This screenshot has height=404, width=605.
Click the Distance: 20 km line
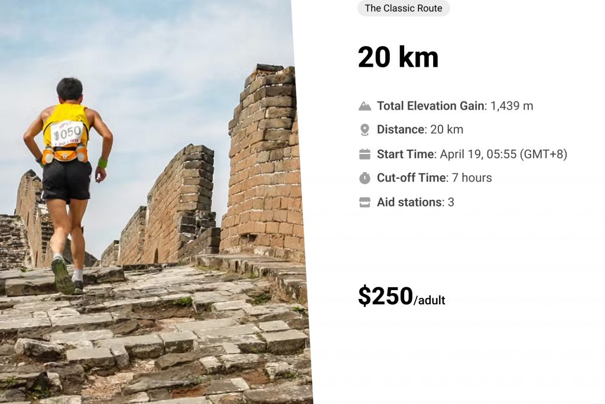click(x=420, y=129)
